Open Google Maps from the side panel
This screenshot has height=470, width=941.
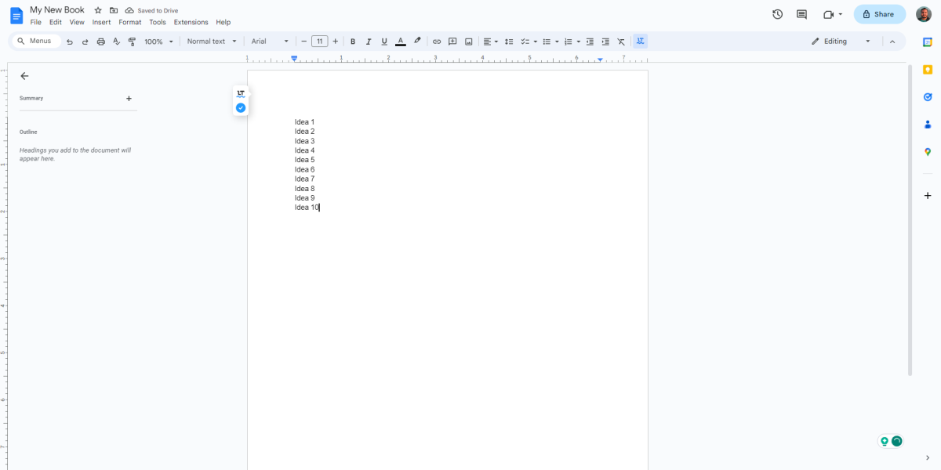(927, 151)
